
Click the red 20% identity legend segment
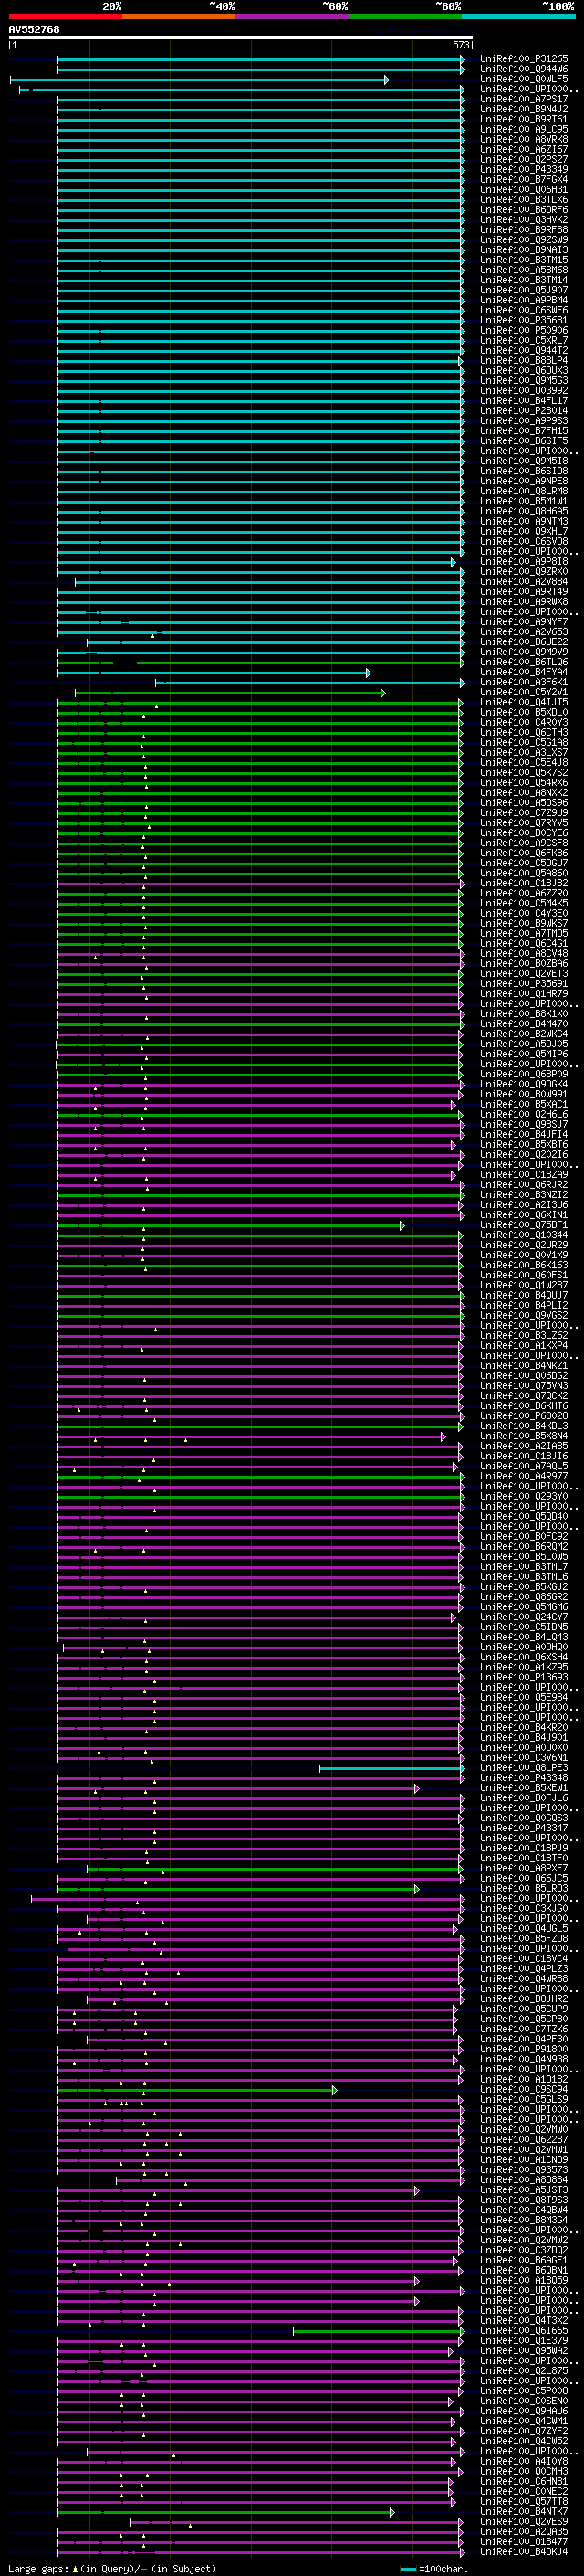[x=65, y=16]
